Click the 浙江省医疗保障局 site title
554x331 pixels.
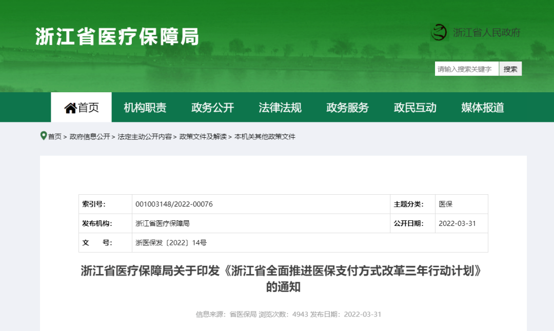pyautogui.click(x=117, y=36)
